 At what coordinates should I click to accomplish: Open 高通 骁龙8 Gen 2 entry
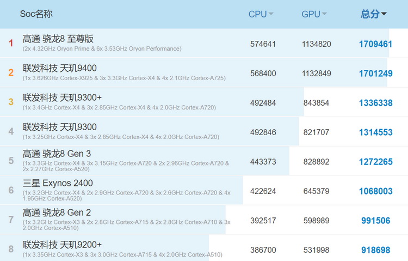tap(57, 213)
